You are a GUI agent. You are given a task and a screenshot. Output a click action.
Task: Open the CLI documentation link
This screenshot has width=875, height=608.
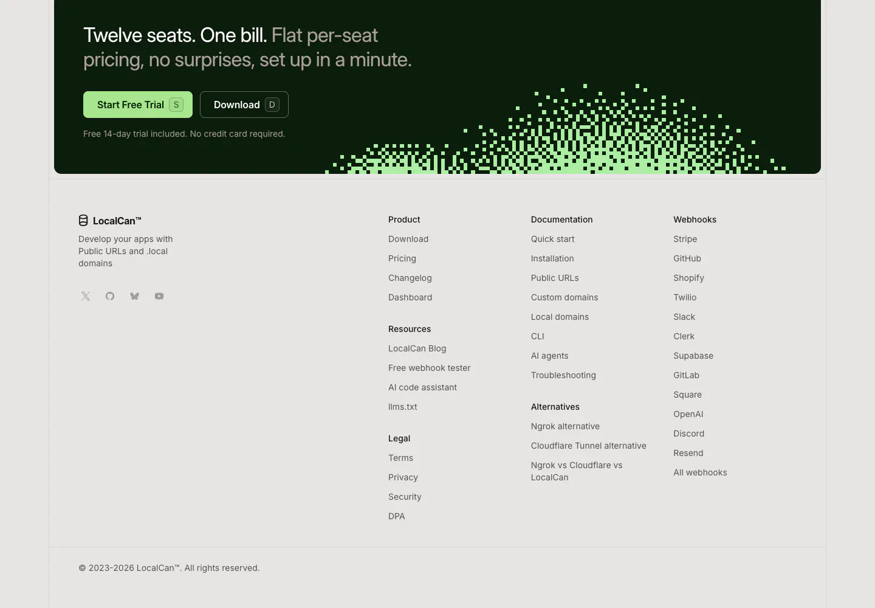538,336
